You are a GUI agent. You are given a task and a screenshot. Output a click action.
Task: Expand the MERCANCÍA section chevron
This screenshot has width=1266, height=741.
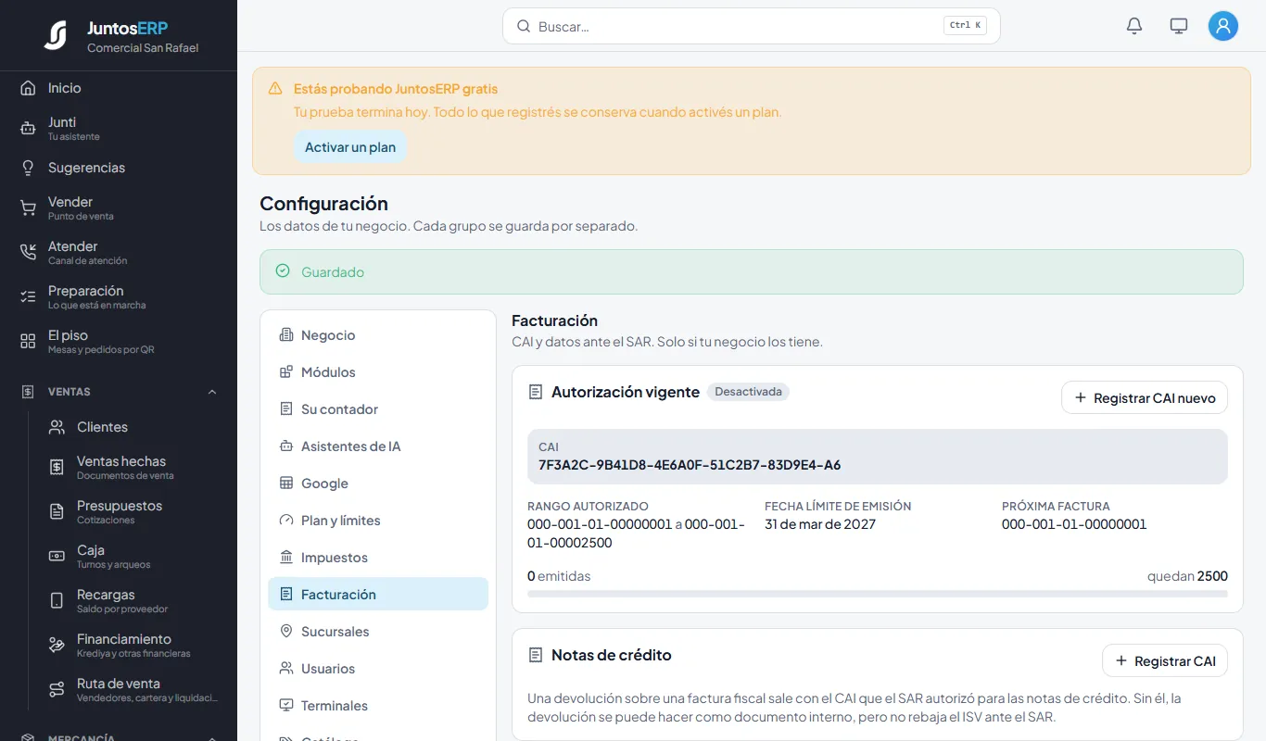click(212, 738)
